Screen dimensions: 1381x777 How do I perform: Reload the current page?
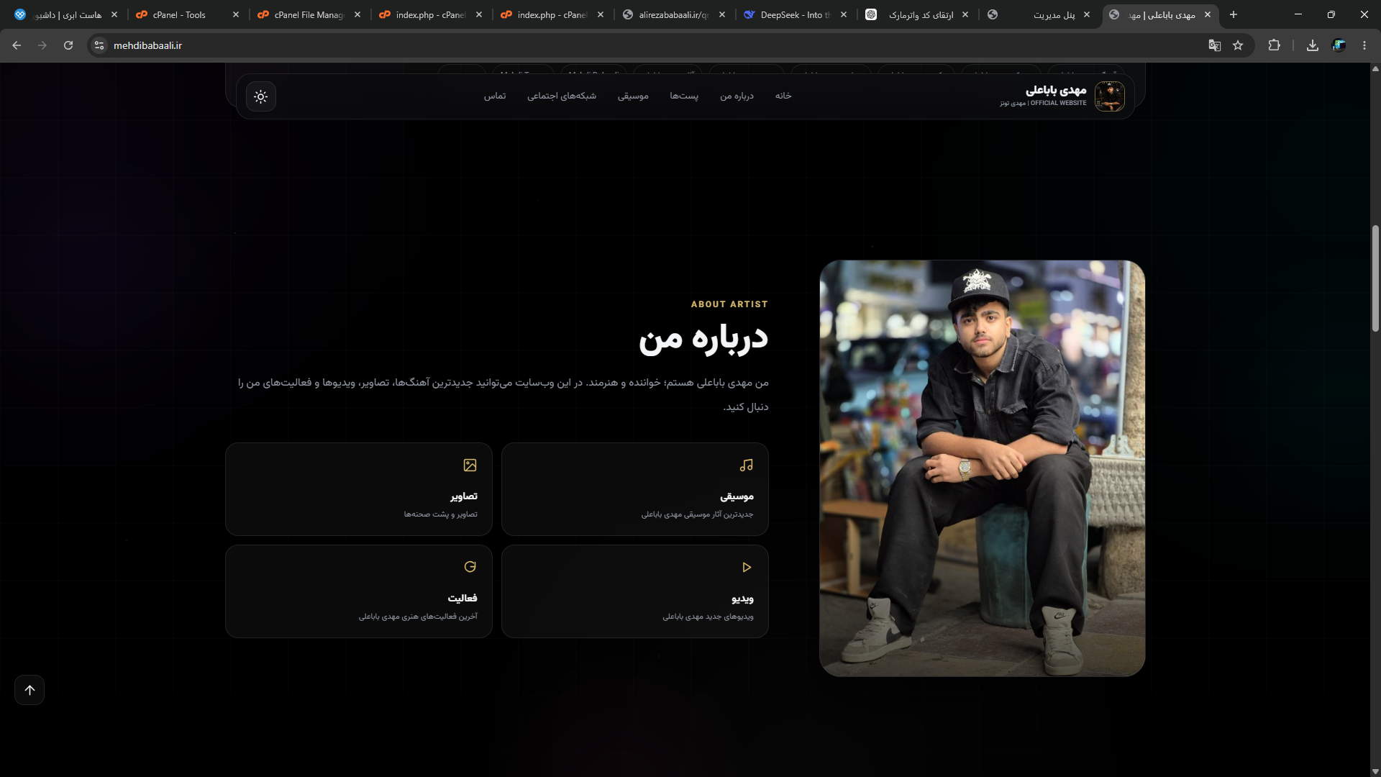(x=68, y=45)
